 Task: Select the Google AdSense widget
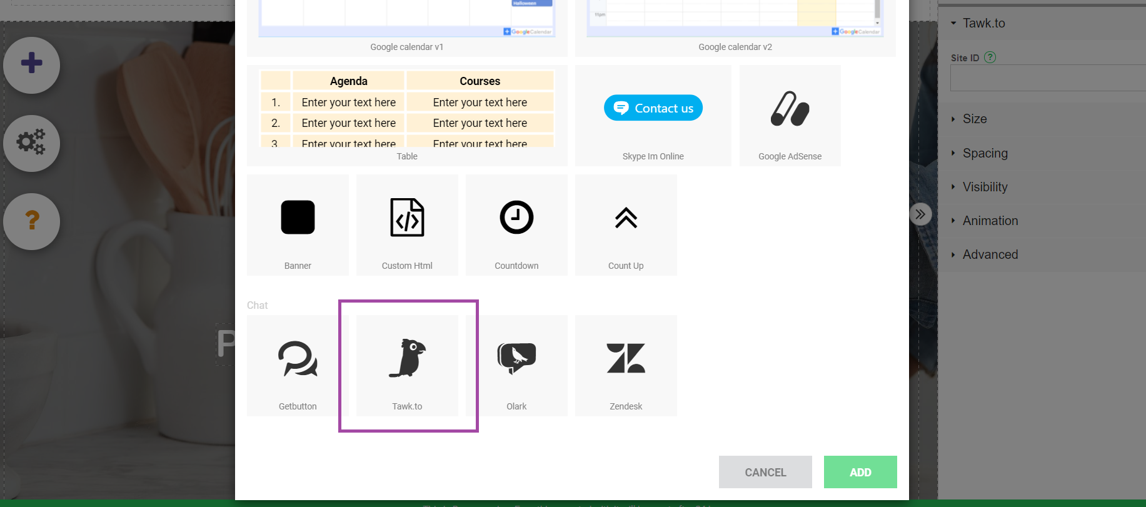790,116
